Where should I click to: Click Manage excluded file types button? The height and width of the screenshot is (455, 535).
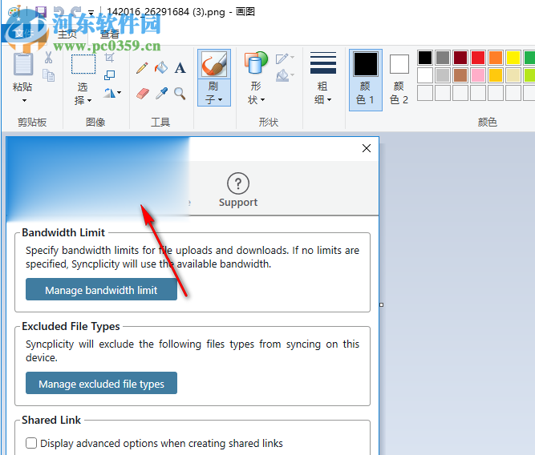tap(101, 384)
